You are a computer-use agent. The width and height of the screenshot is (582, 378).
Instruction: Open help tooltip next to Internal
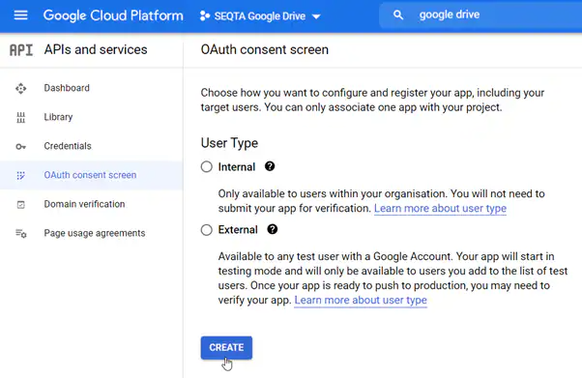[x=270, y=166]
